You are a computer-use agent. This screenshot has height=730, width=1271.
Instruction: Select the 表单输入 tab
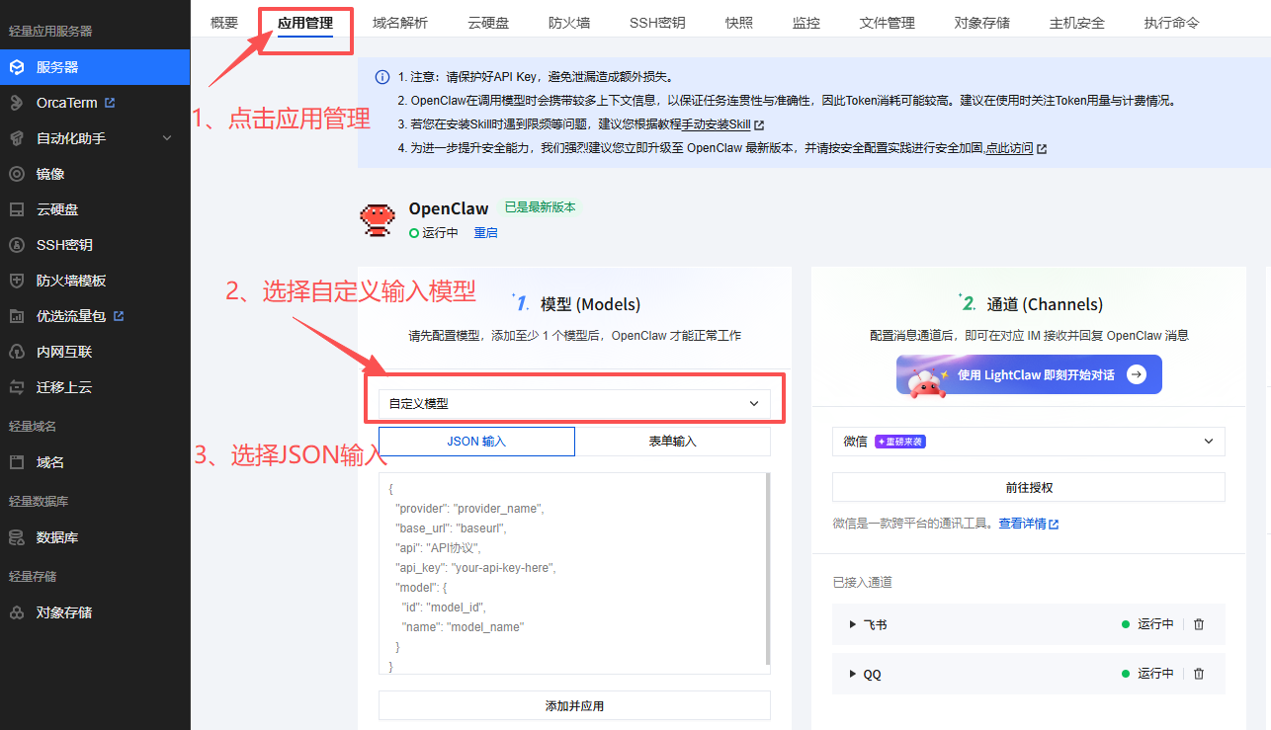672,442
